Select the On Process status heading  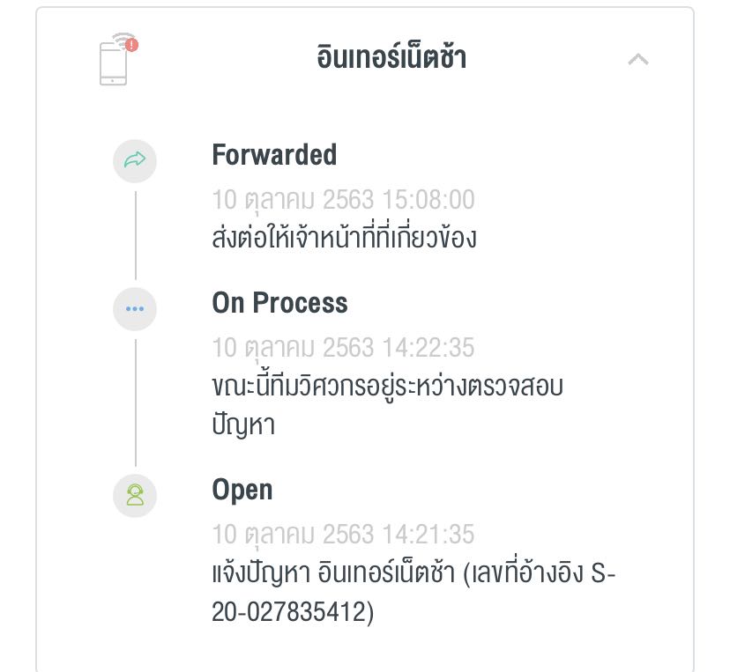click(279, 303)
